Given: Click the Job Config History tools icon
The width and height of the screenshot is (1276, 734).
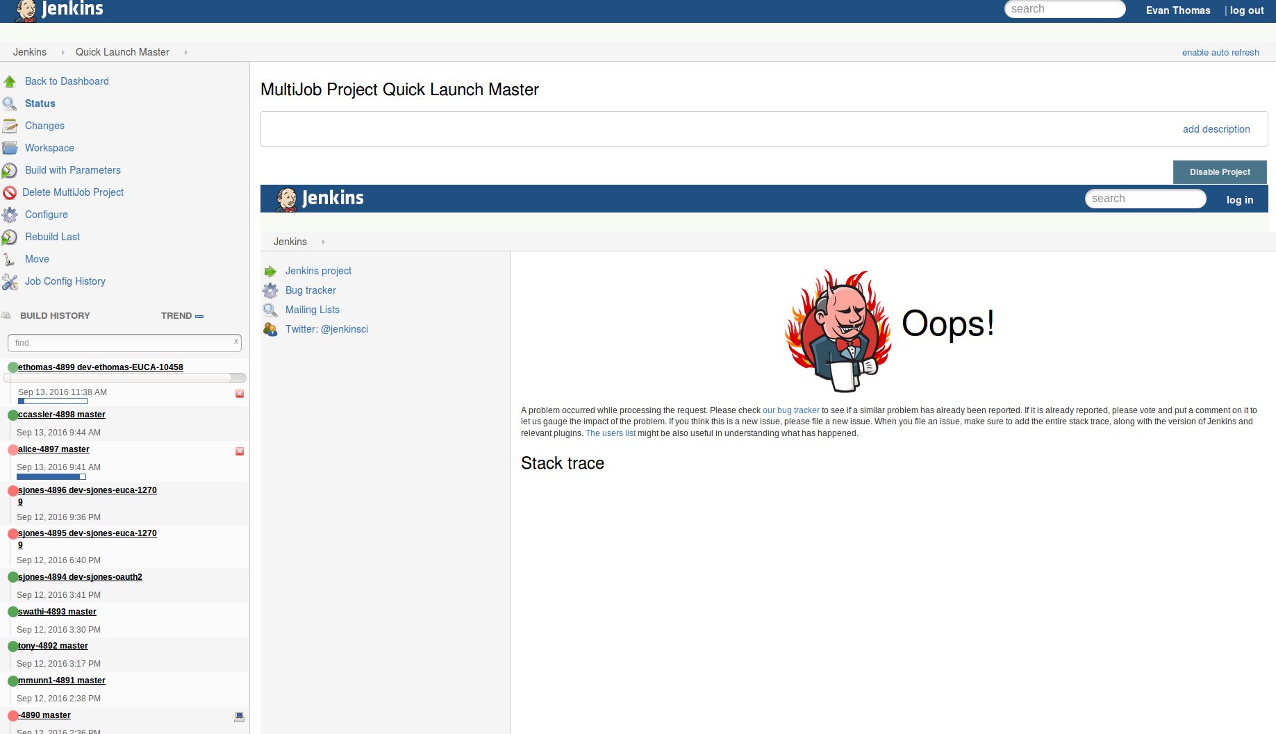Looking at the screenshot, I should click(10, 281).
